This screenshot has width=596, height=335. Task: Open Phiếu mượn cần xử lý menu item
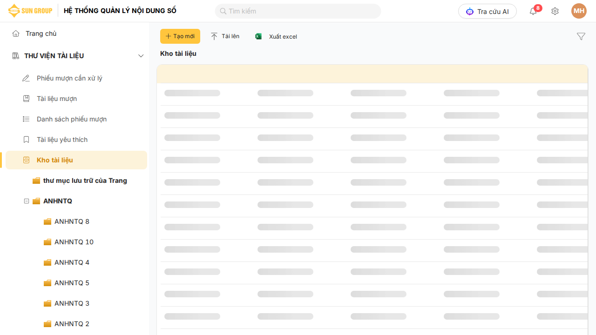coord(69,78)
